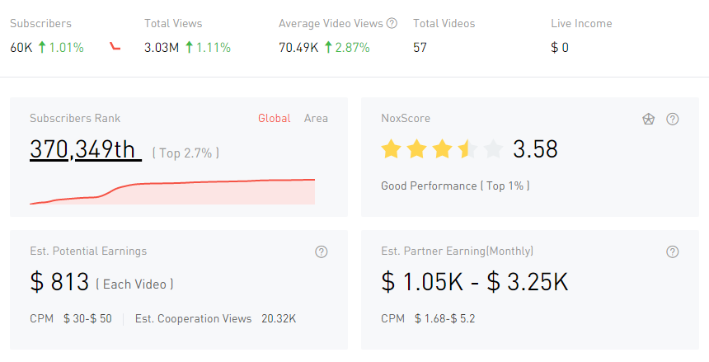This screenshot has height=362, width=709.
Task: Click the green arrow beside 2.87% growth
Action: click(328, 48)
